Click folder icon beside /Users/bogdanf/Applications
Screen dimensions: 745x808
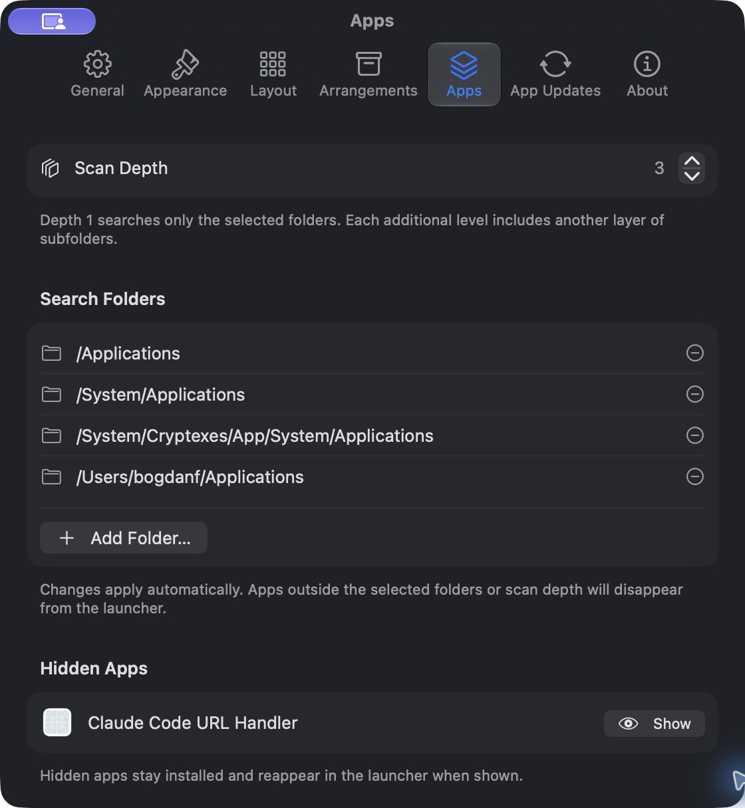51,476
